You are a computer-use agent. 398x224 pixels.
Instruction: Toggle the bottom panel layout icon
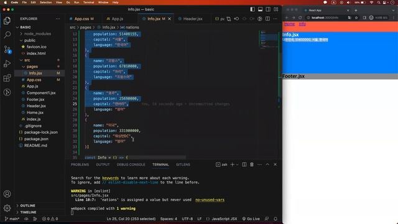260,9
